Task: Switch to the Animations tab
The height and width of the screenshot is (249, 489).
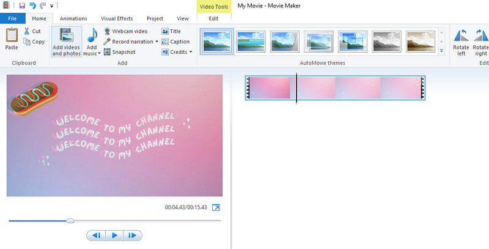Action: click(x=73, y=18)
